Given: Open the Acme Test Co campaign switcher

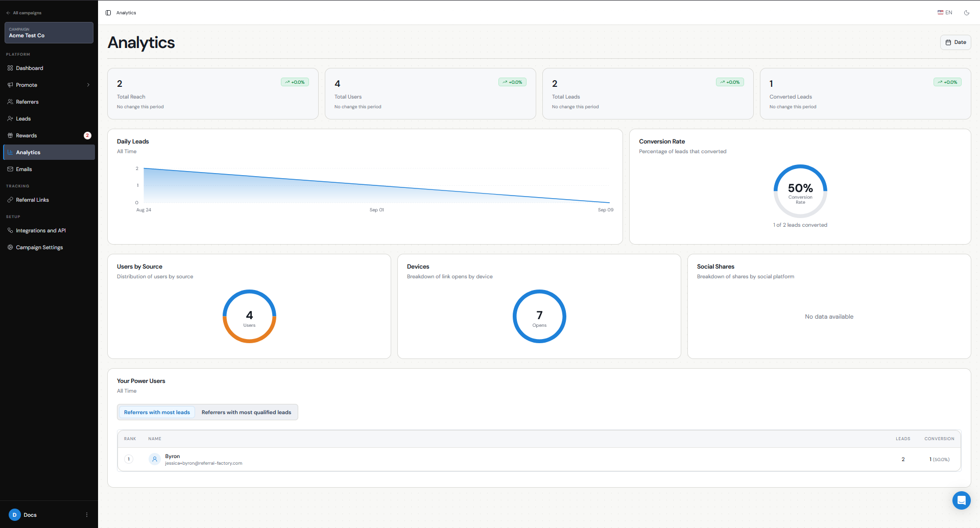Looking at the screenshot, I should point(49,33).
